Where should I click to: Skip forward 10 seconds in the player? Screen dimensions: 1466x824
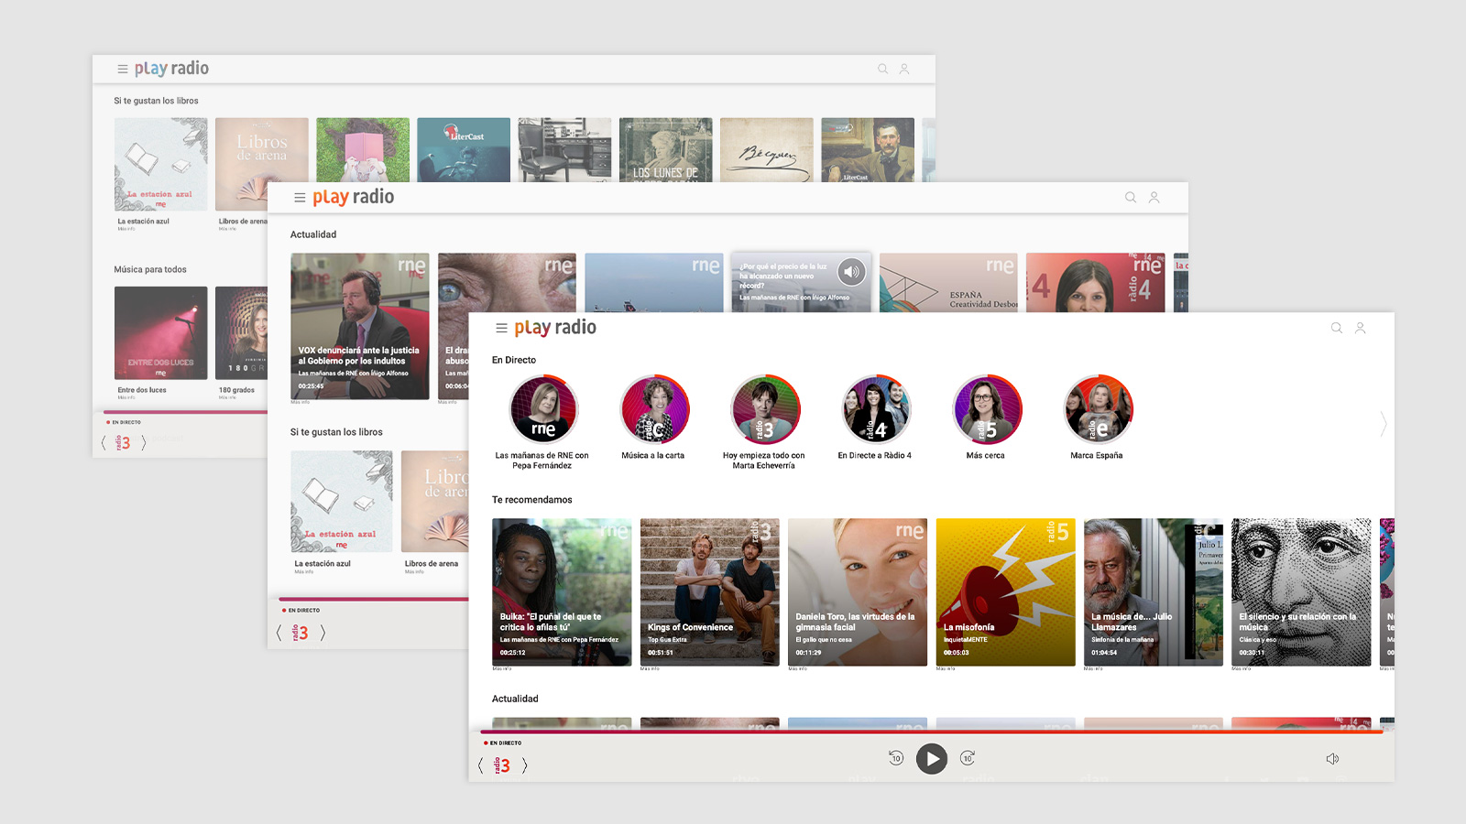pyautogui.click(x=968, y=758)
